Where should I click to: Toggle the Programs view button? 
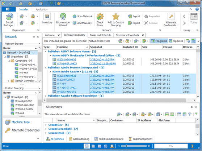[x=159, y=41]
